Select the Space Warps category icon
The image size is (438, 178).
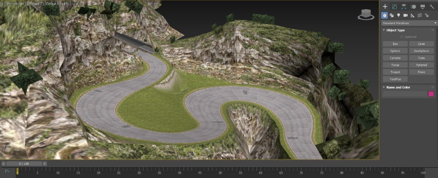pyautogui.click(x=419, y=15)
